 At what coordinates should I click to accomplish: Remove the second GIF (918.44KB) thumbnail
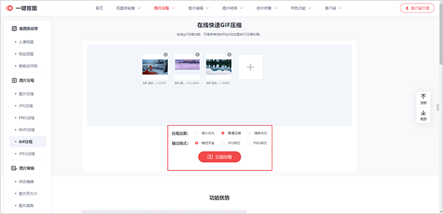pos(197,54)
